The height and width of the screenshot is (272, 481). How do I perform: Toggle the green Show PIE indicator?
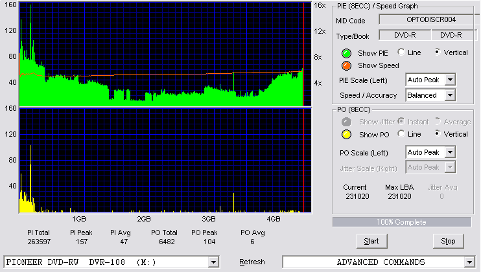(346, 53)
